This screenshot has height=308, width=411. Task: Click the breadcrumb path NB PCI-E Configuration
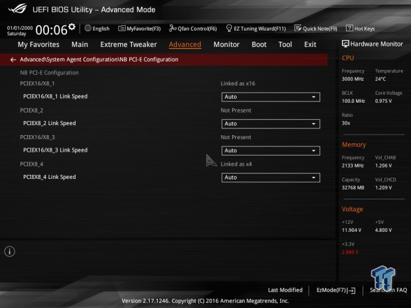tap(99, 60)
